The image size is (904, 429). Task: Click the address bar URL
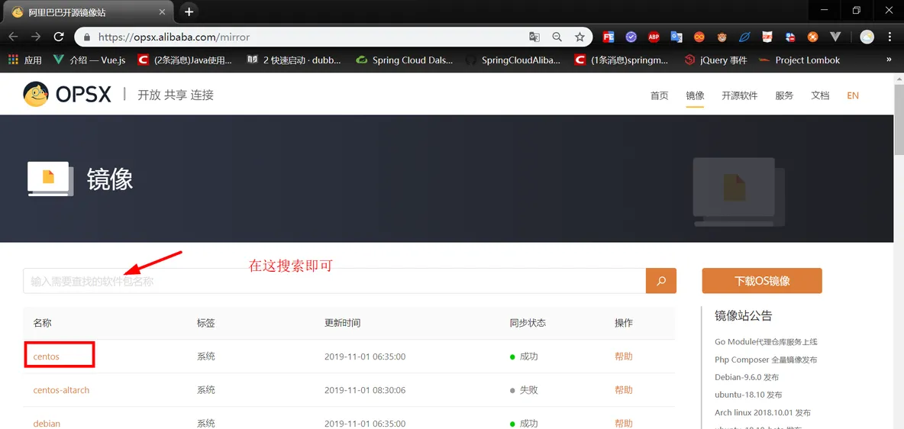tap(174, 37)
